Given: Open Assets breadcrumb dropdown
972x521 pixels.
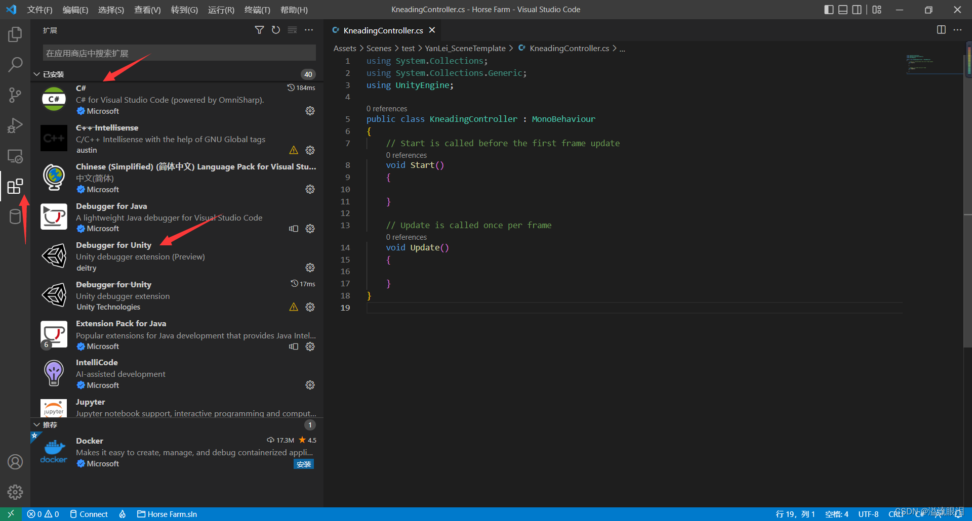Looking at the screenshot, I should [x=345, y=49].
